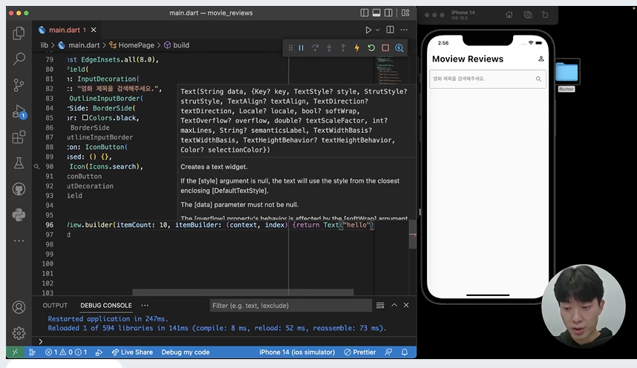This screenshot has height=368, width=637.
Task: Open the Accounts menu icon
Action: point(19,307)
